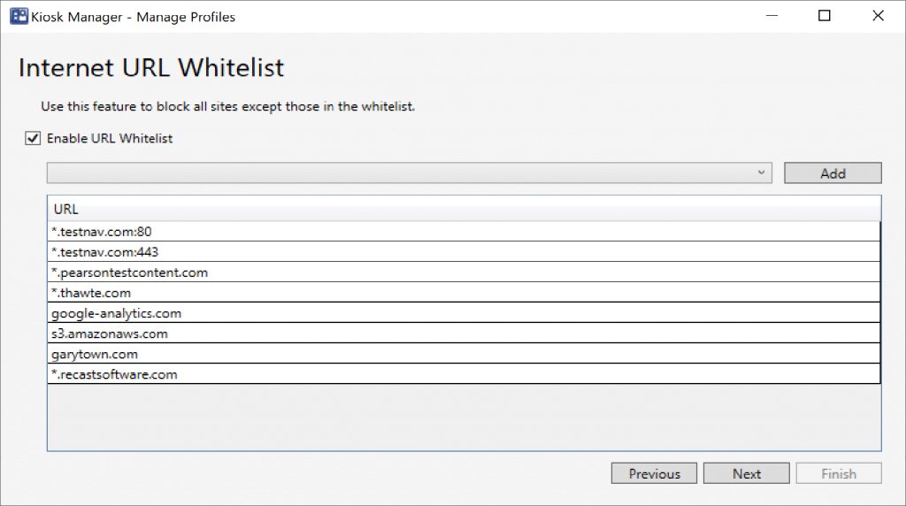Select the garytown.com entry

tap(95, 354)
